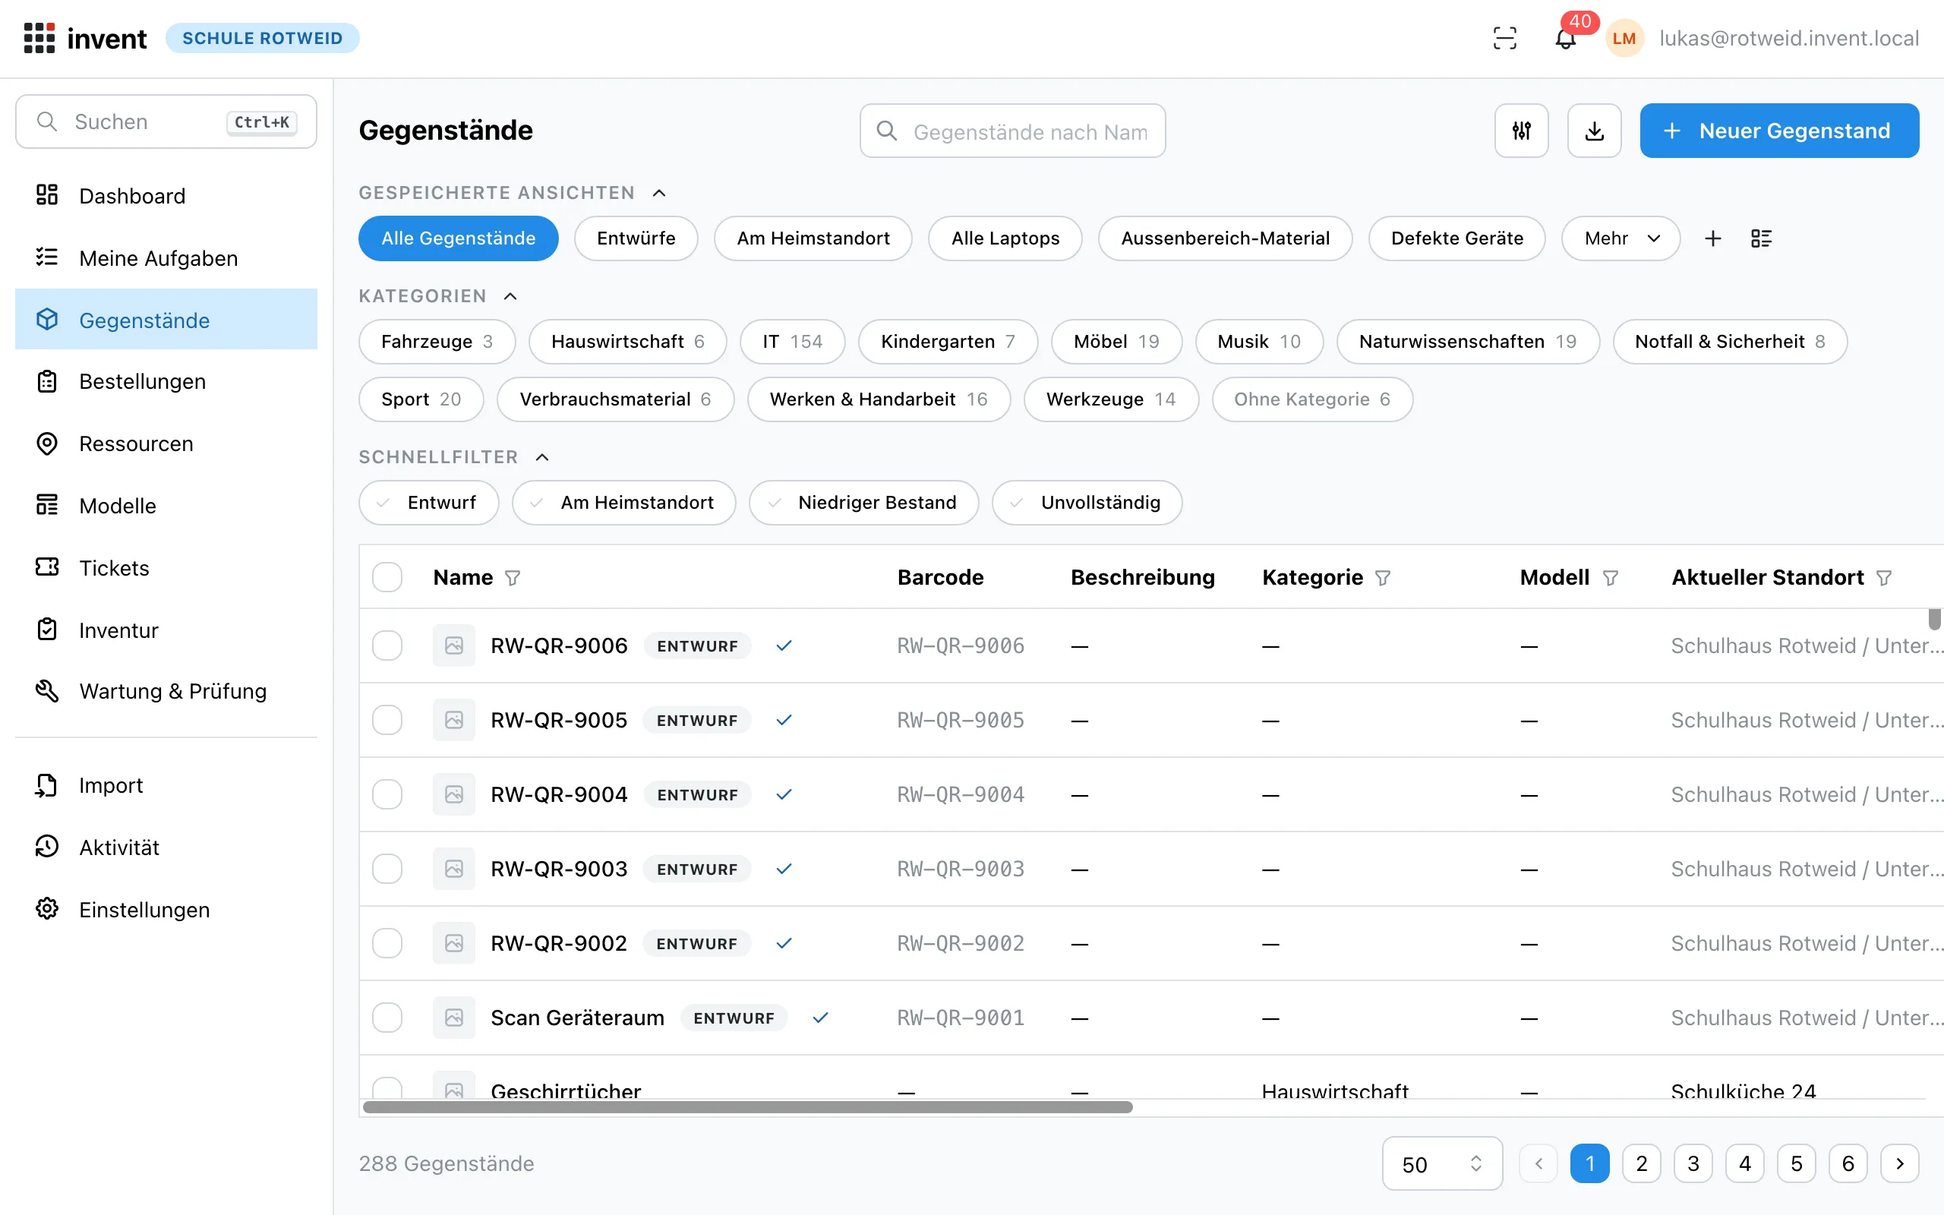Open Meine Aufgaben in sidebar
The width and height of the screenshot is (1944, 1215).
pyautogui.click(x=166, y=258)
